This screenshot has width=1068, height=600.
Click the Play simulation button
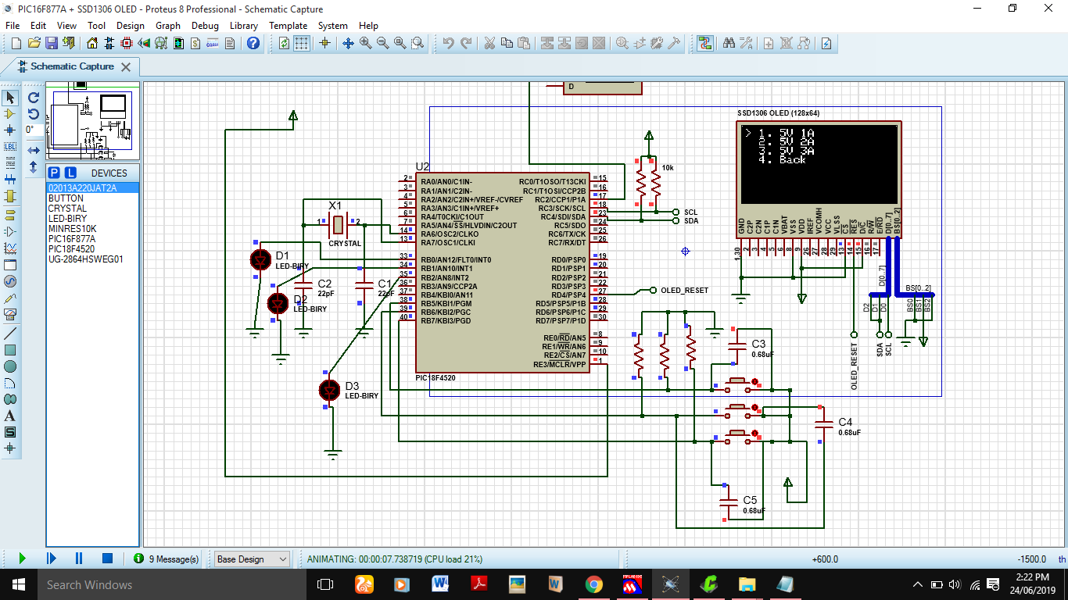(x=22, y=559)
